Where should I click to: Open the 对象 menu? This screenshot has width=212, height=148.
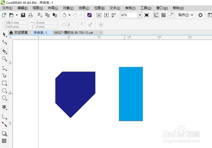(68, 8)
